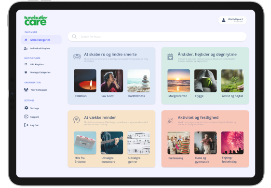Click the Ro/Wellness label
The height and width of the screenshot is (188, 271).
click(136, 96)
